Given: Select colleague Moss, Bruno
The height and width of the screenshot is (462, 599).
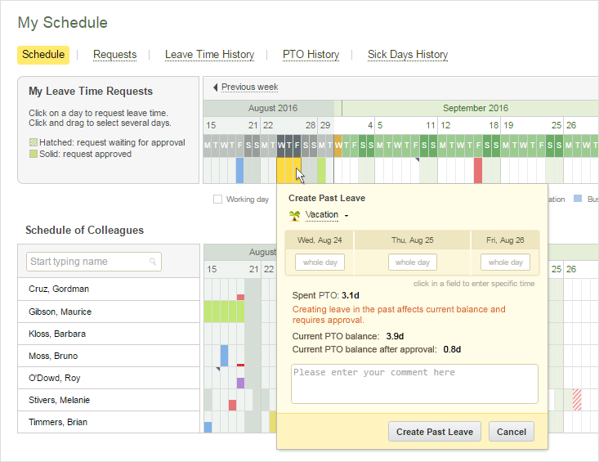Looking at the screenshot, I should (109, 356).
